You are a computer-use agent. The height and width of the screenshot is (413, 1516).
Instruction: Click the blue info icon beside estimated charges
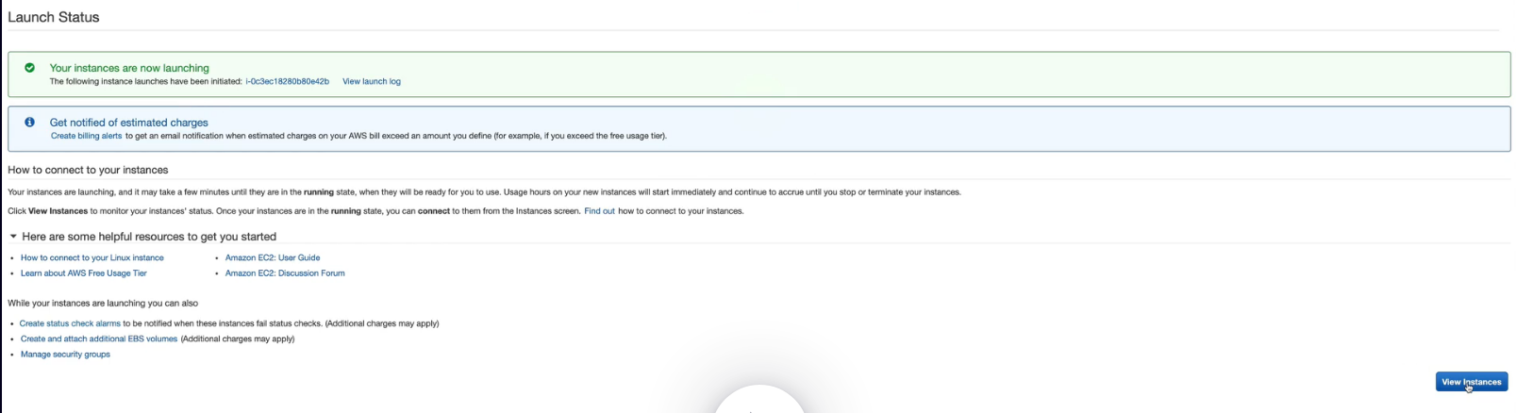point(29,123)
